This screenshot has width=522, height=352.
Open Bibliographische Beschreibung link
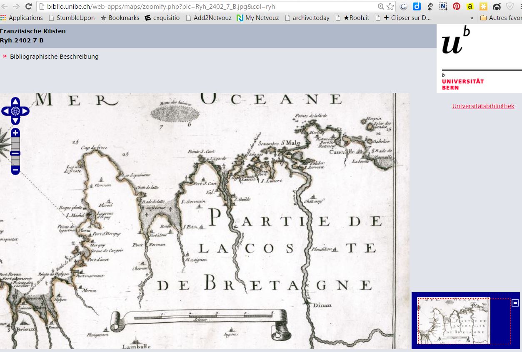point(54,57)
